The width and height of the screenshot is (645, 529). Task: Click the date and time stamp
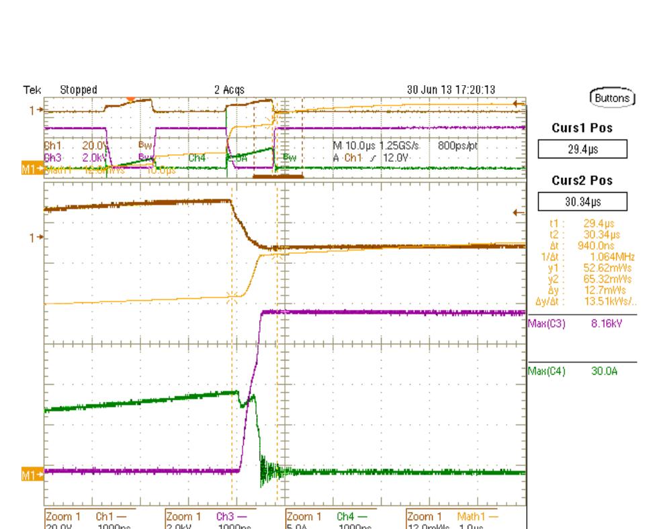click(x=451, y=89)
